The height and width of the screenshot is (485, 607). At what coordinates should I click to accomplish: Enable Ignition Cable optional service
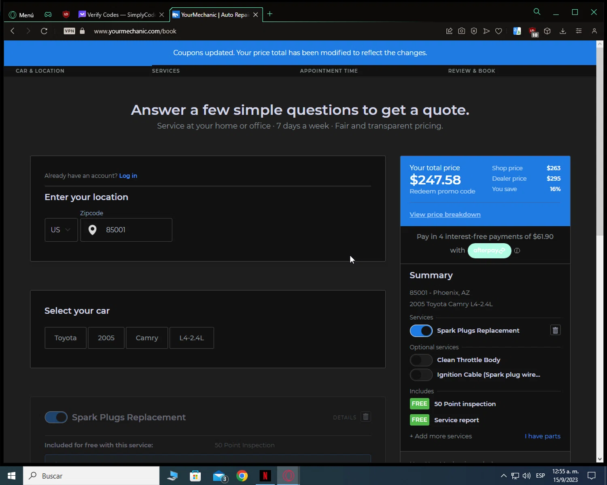(421, 375)
